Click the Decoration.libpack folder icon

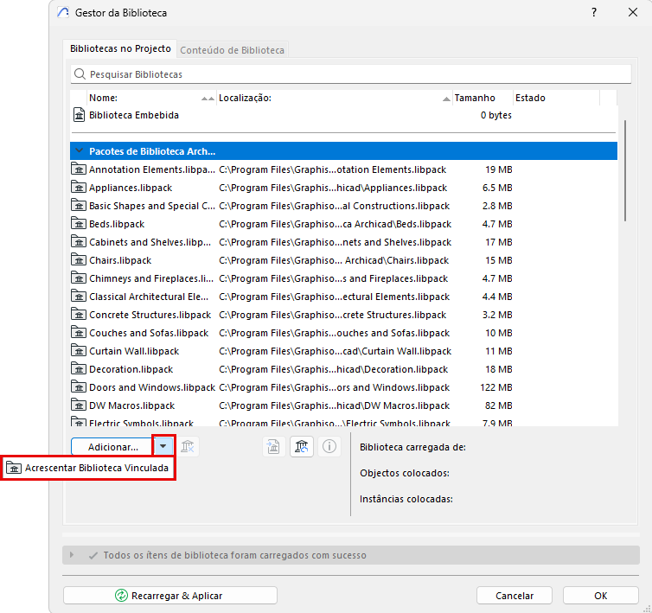click(79, 369)
